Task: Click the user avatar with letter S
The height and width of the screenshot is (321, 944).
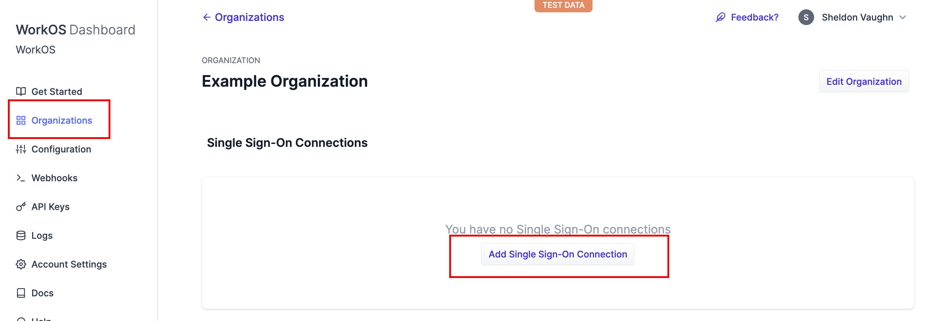Action: tap(806, 17)
